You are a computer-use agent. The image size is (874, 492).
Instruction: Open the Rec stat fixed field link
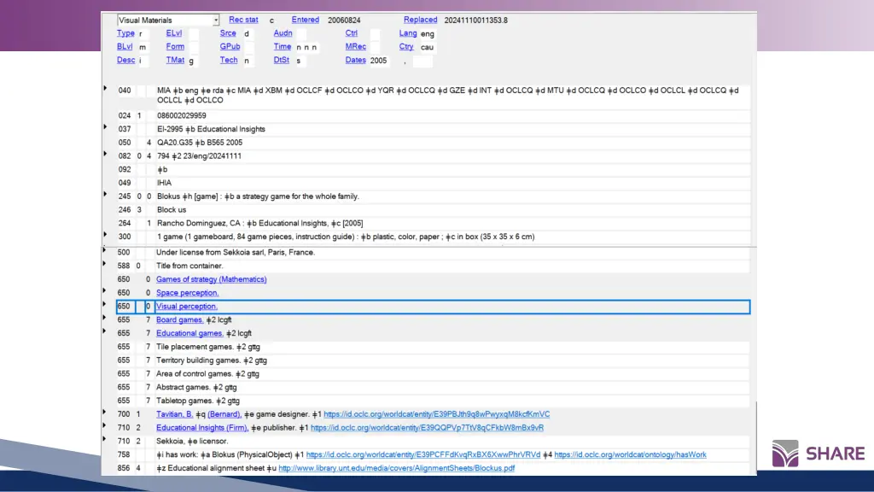(x=243, y=20)
